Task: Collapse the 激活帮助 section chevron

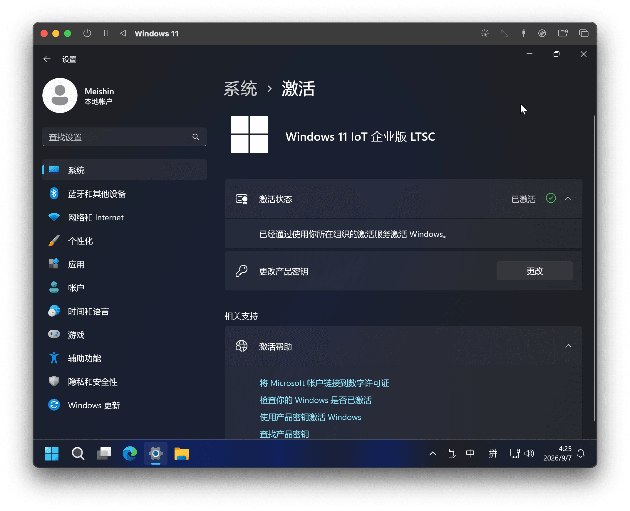Action: (x=568, y=346)
